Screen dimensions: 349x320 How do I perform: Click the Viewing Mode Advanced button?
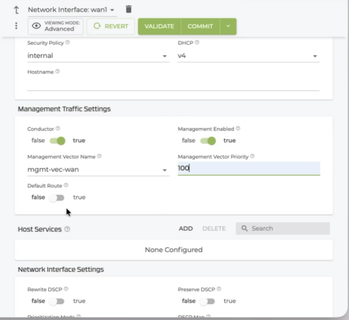tap(56, 26)
